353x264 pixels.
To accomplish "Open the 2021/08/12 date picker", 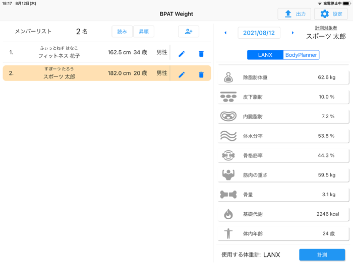I will tap(259, 33).
